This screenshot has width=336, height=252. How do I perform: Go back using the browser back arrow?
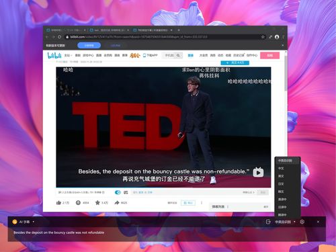(x=47, y=37)
